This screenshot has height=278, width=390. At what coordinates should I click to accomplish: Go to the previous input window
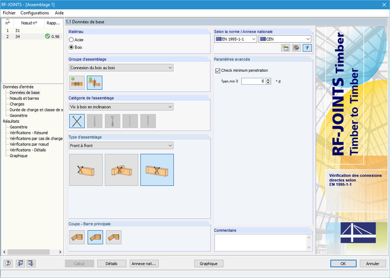point(20,263)
